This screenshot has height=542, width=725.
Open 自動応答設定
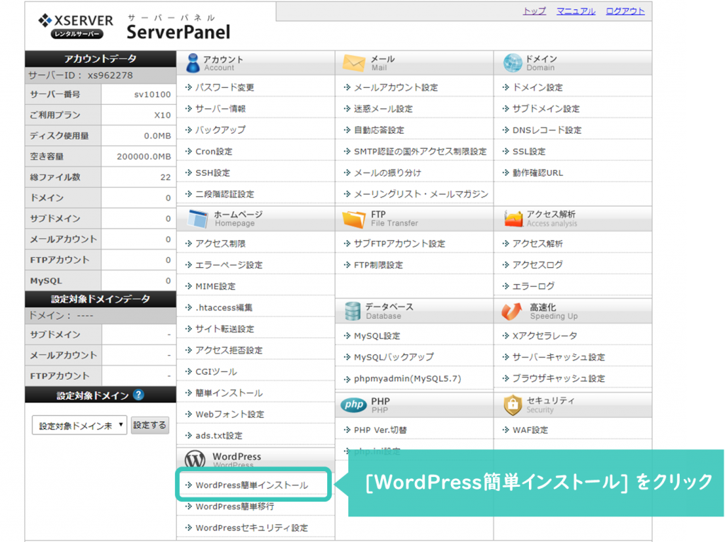(x=379, y=130)
